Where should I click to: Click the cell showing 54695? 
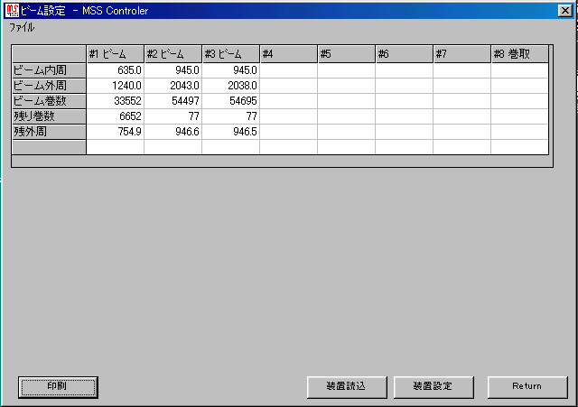tap(230, 101)
